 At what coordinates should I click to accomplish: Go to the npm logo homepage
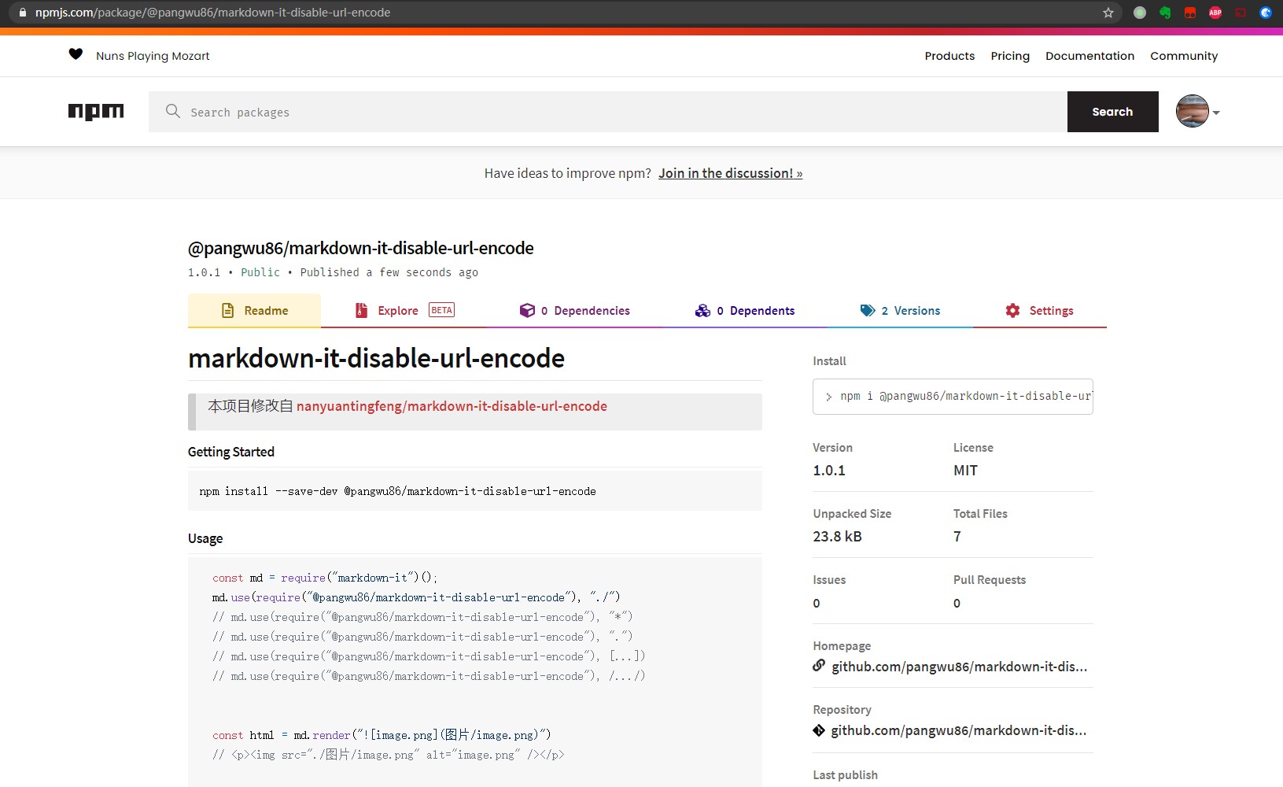[x=96, y=112]
